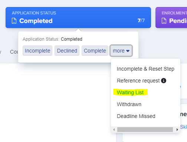187x142 pixels.
Task: Click the Enrolment card document icon
Action: pos(164,21)
